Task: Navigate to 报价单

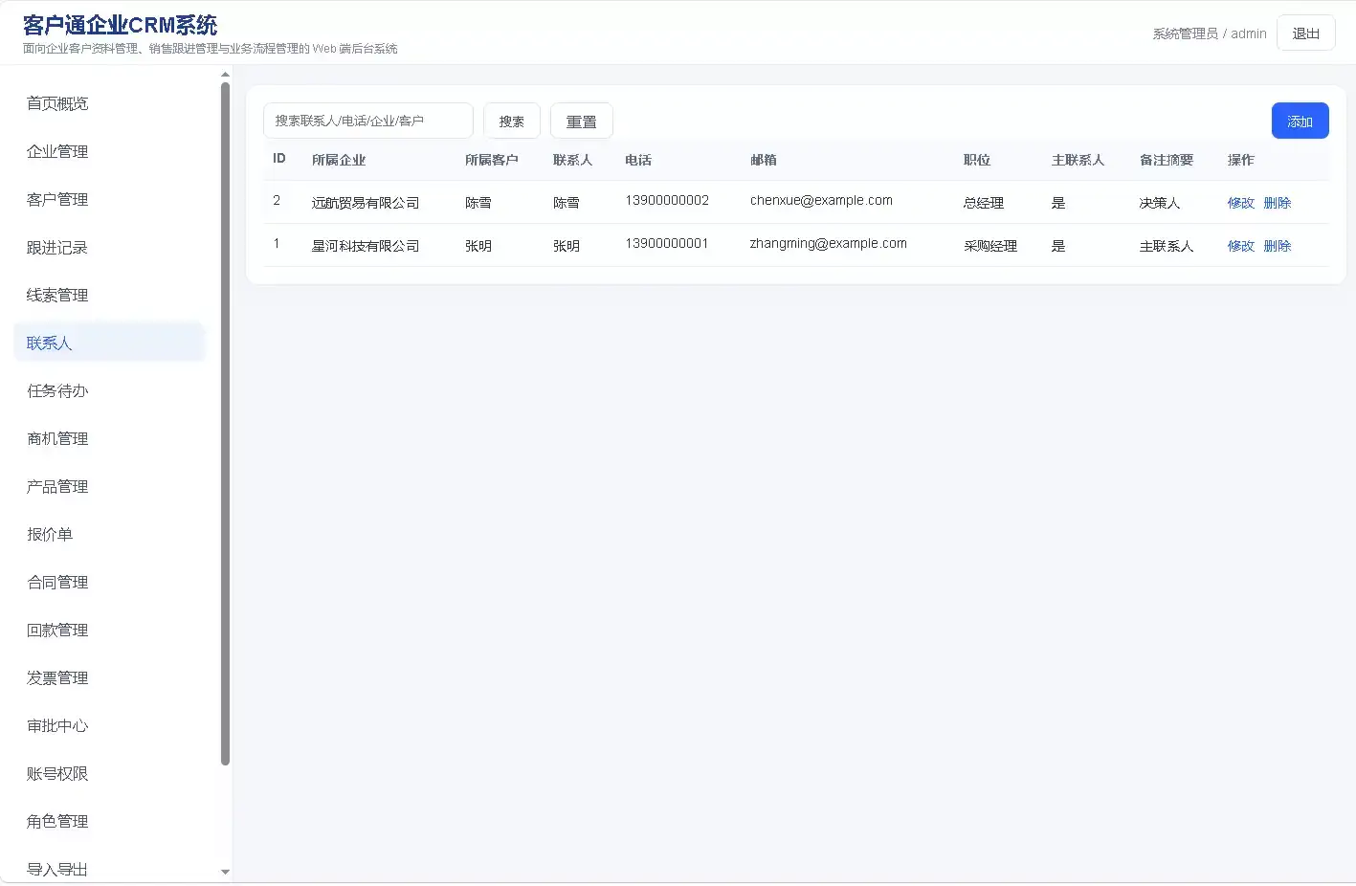Action: (x=50, y=534)
